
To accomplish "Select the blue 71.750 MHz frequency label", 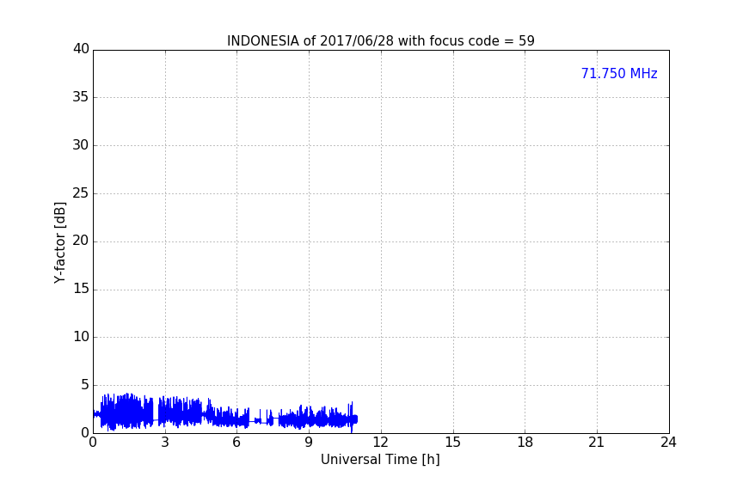I will [x=619, y=74].
